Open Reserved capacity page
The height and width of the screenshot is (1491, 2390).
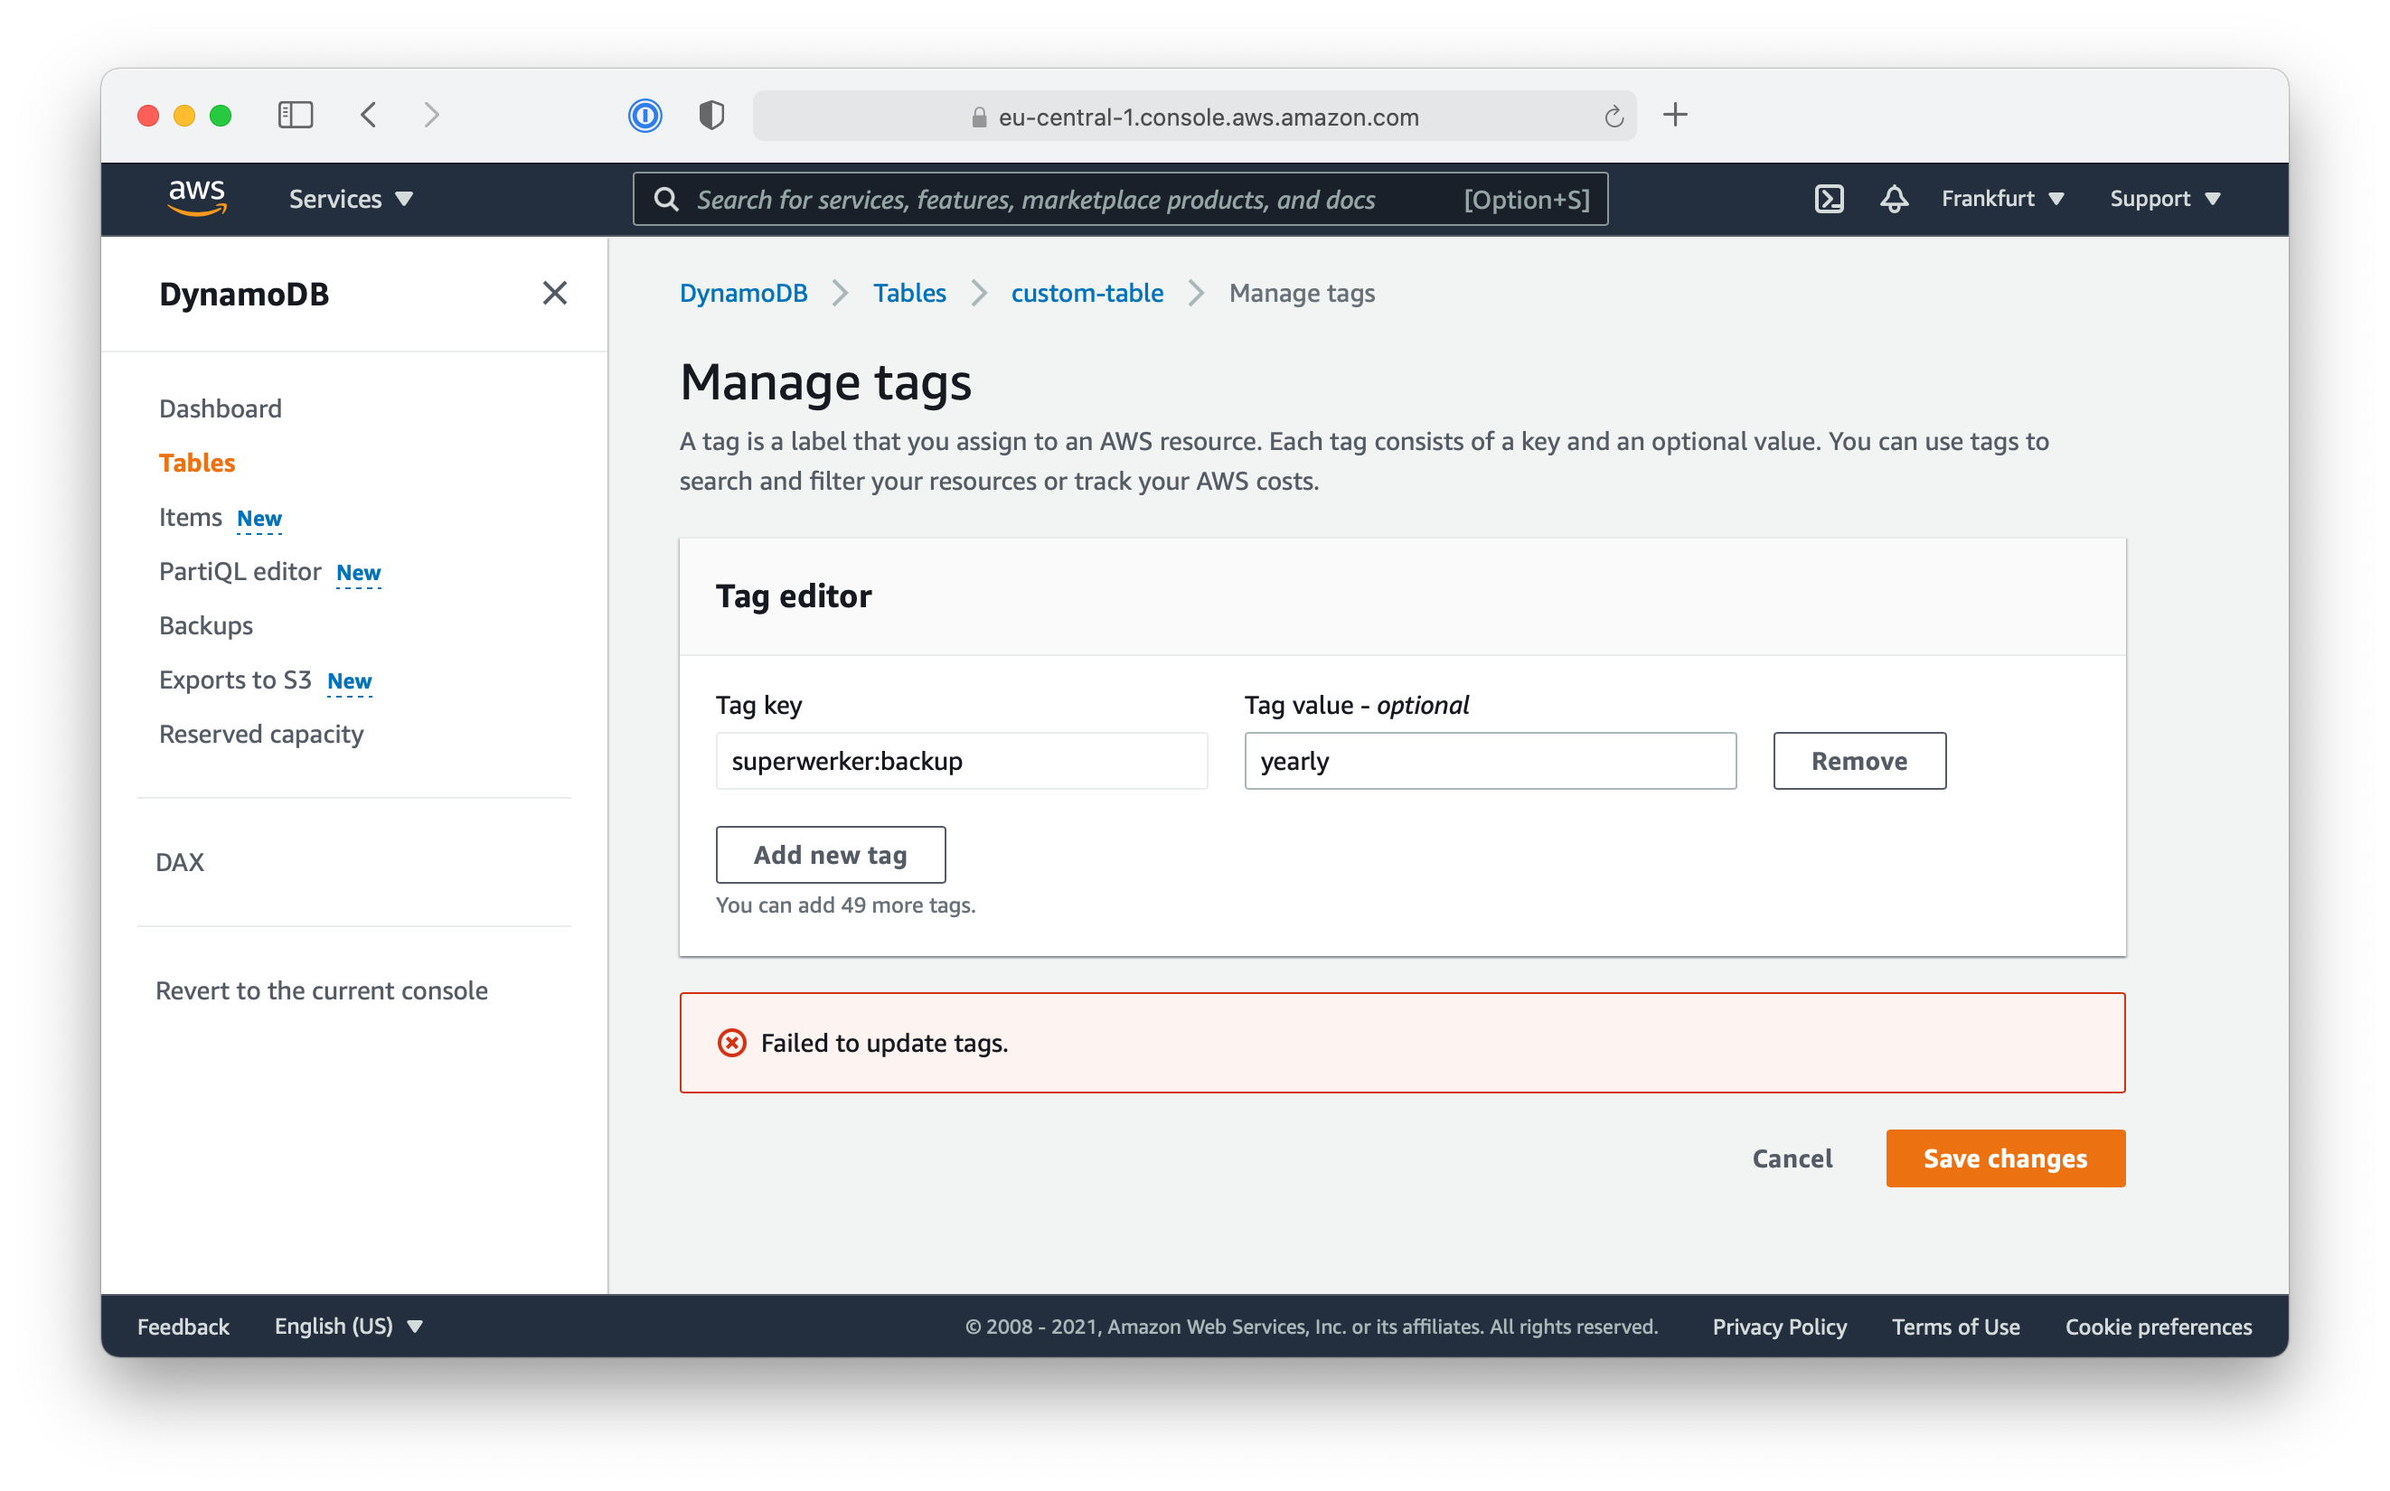tap(261, 734)
